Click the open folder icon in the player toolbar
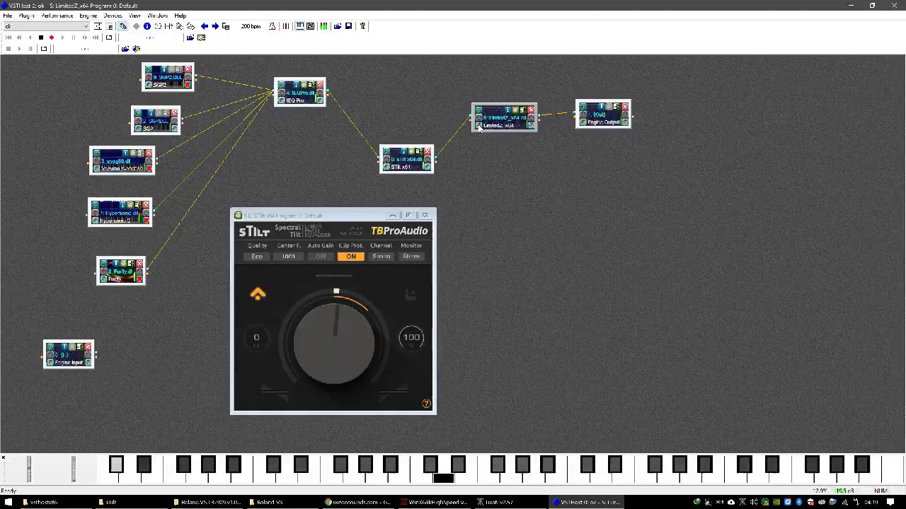Image resolution: width=906 pixels, height=509 pixels. pos(190,37)
